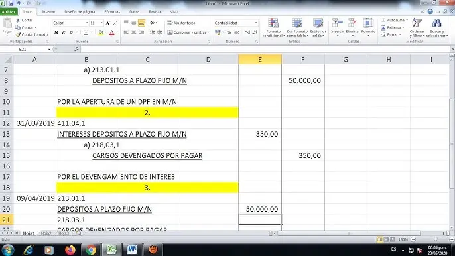This screenshot has height=256, width=455.
Task: Open Combinar y centrar dropdown arrow
Action: (x=208, y=32)
